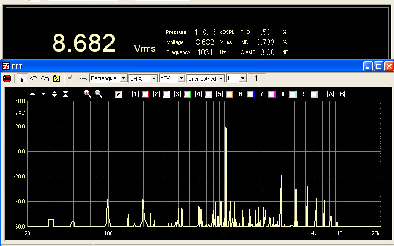Open the Unsmoothed smoothing dropdown
Image resolution: width=394 pixels, height=246 pixels.
221,78
